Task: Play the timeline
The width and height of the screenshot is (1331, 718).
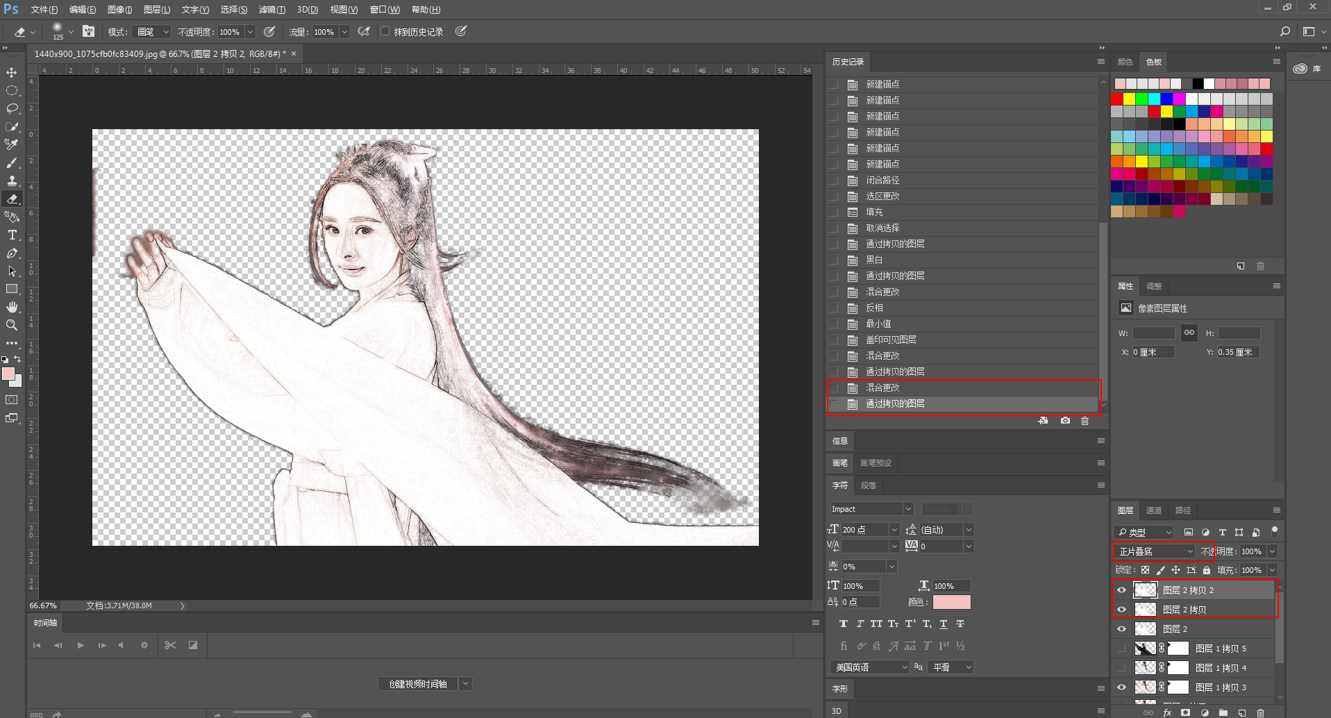Action: pyautogui.click(x=81, y=646)
